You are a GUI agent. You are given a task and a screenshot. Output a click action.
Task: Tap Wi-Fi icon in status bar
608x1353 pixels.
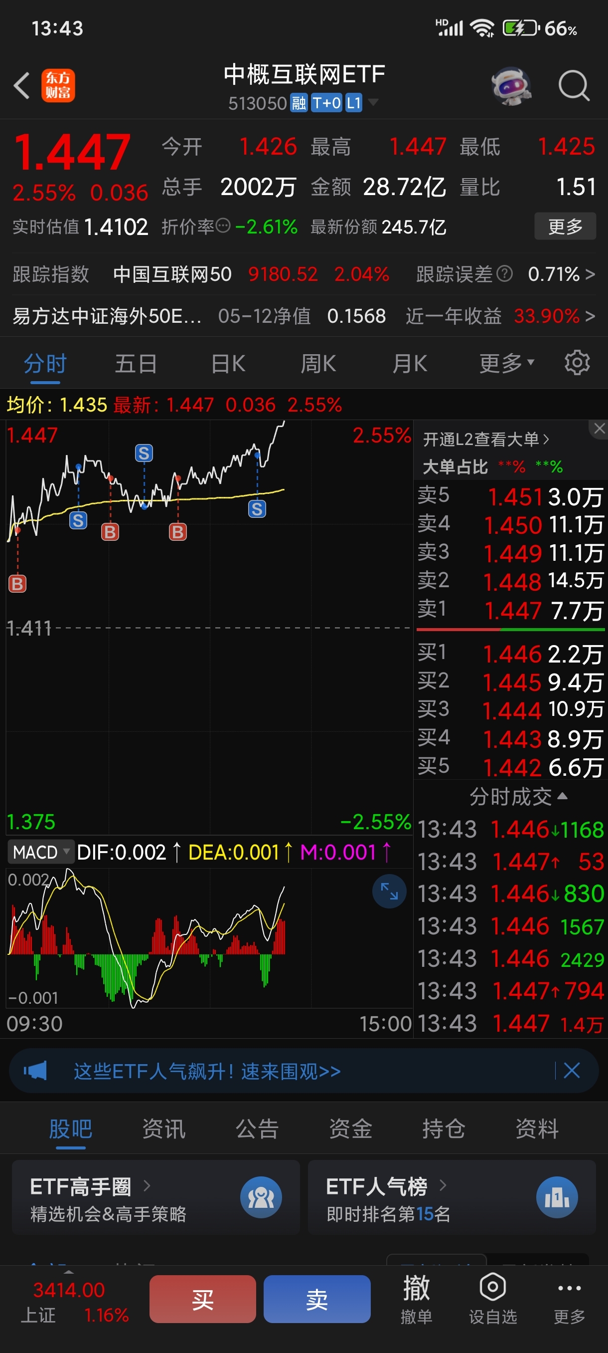tap(482, 27)
